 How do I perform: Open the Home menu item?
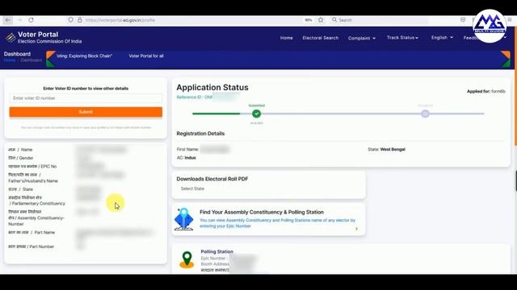pos(287,38)
